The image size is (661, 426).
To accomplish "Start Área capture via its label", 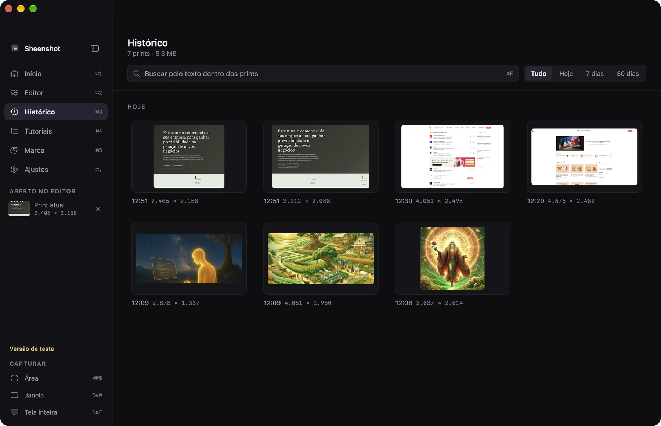I will 31,378.
